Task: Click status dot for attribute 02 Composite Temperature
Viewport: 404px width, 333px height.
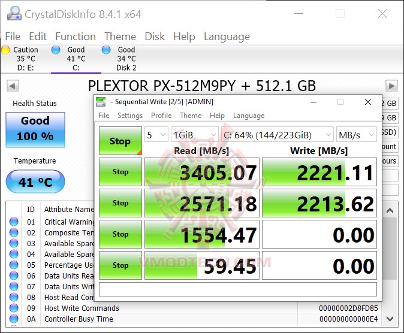Action: [x=14, y=232]
